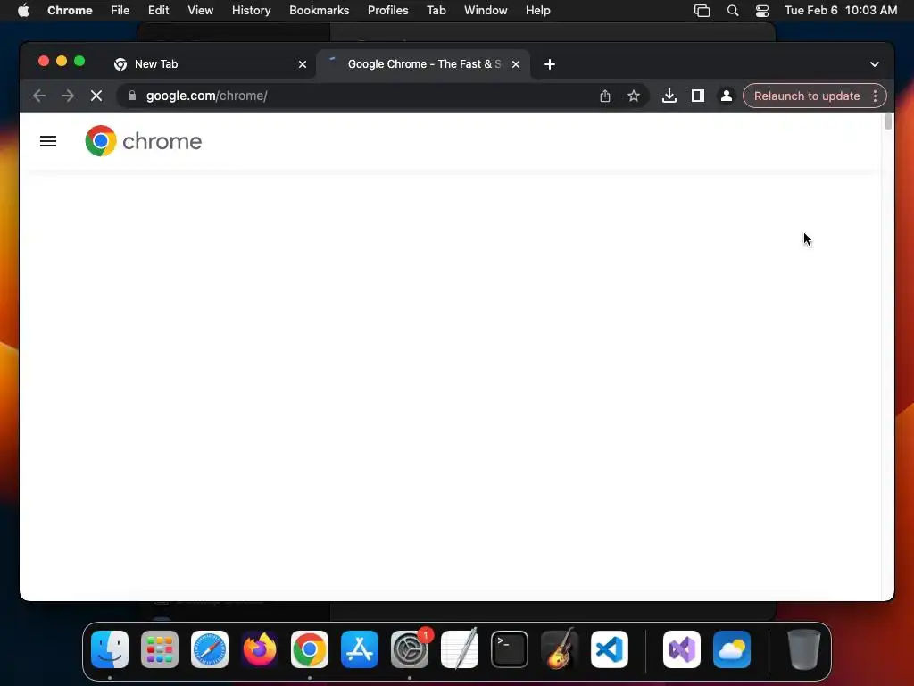Screen dimensions: 914x686
Task: Launch Visual Studio Code from Dock
Action: tap(610, 649)
